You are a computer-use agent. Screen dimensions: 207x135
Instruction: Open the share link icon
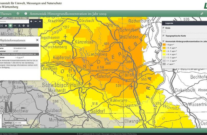click(202, 13)
